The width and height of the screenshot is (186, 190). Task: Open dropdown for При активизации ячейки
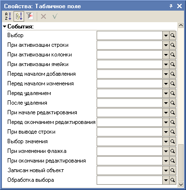pyautogui.click(x=166, y=65)
